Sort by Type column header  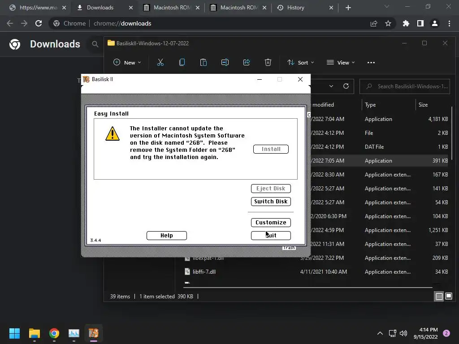[x=370, y=105]
